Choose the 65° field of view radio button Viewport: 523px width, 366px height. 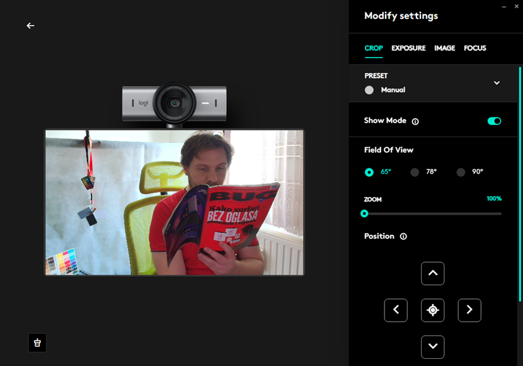pyautogui.click(x=369, y=172)
